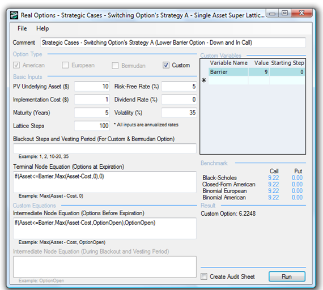Click the Blackout Steps and Vesting Period field
This screenshot has width=323, height=290.
[x=105, y=148]
